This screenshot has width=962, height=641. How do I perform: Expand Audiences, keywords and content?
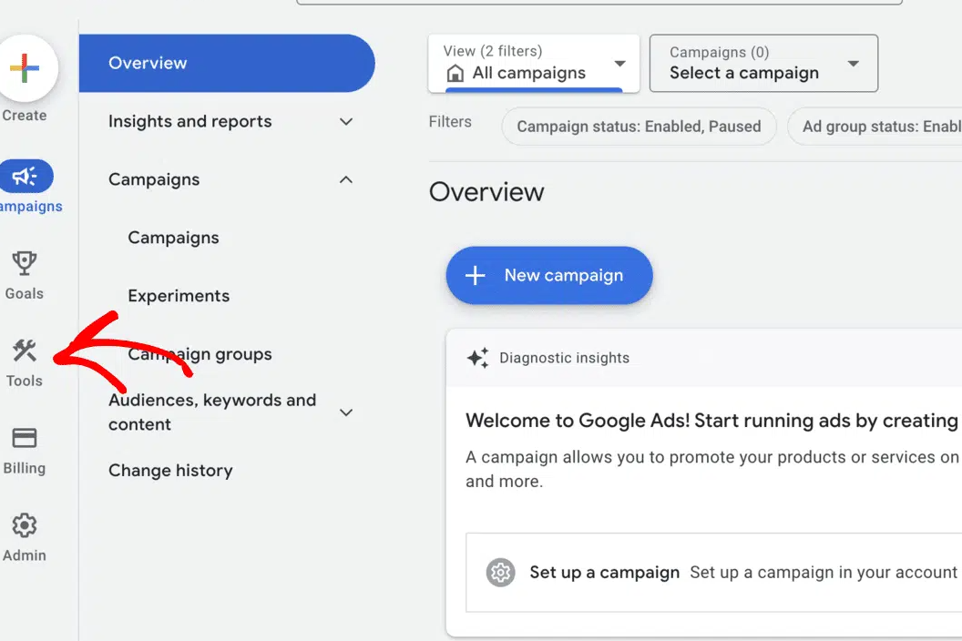coord(346,412)
